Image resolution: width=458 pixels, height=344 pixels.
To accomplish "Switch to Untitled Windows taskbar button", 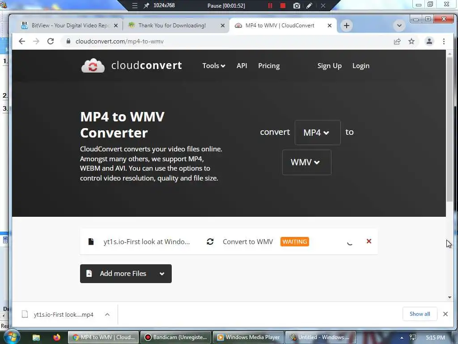I will (x=320, y=337).
